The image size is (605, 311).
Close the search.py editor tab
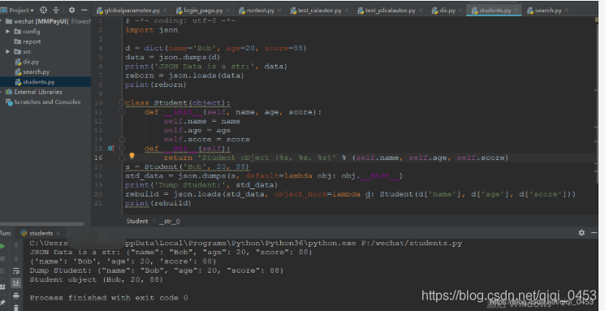(x=566, y=11)
